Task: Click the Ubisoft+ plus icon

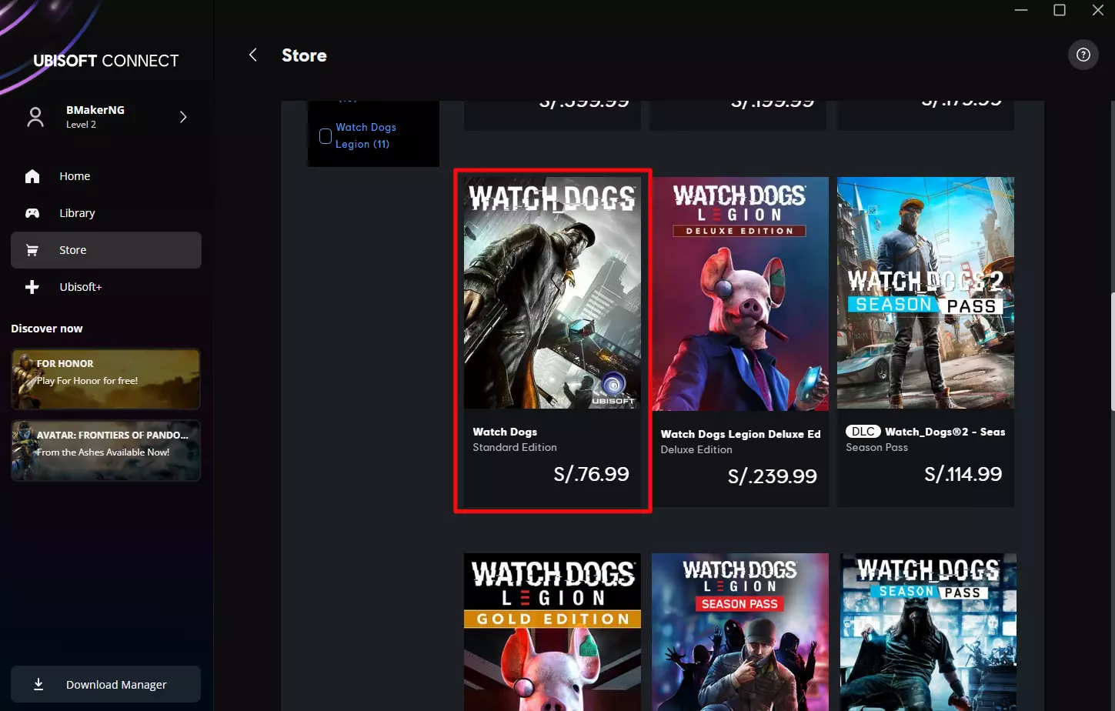Action: 32,287
